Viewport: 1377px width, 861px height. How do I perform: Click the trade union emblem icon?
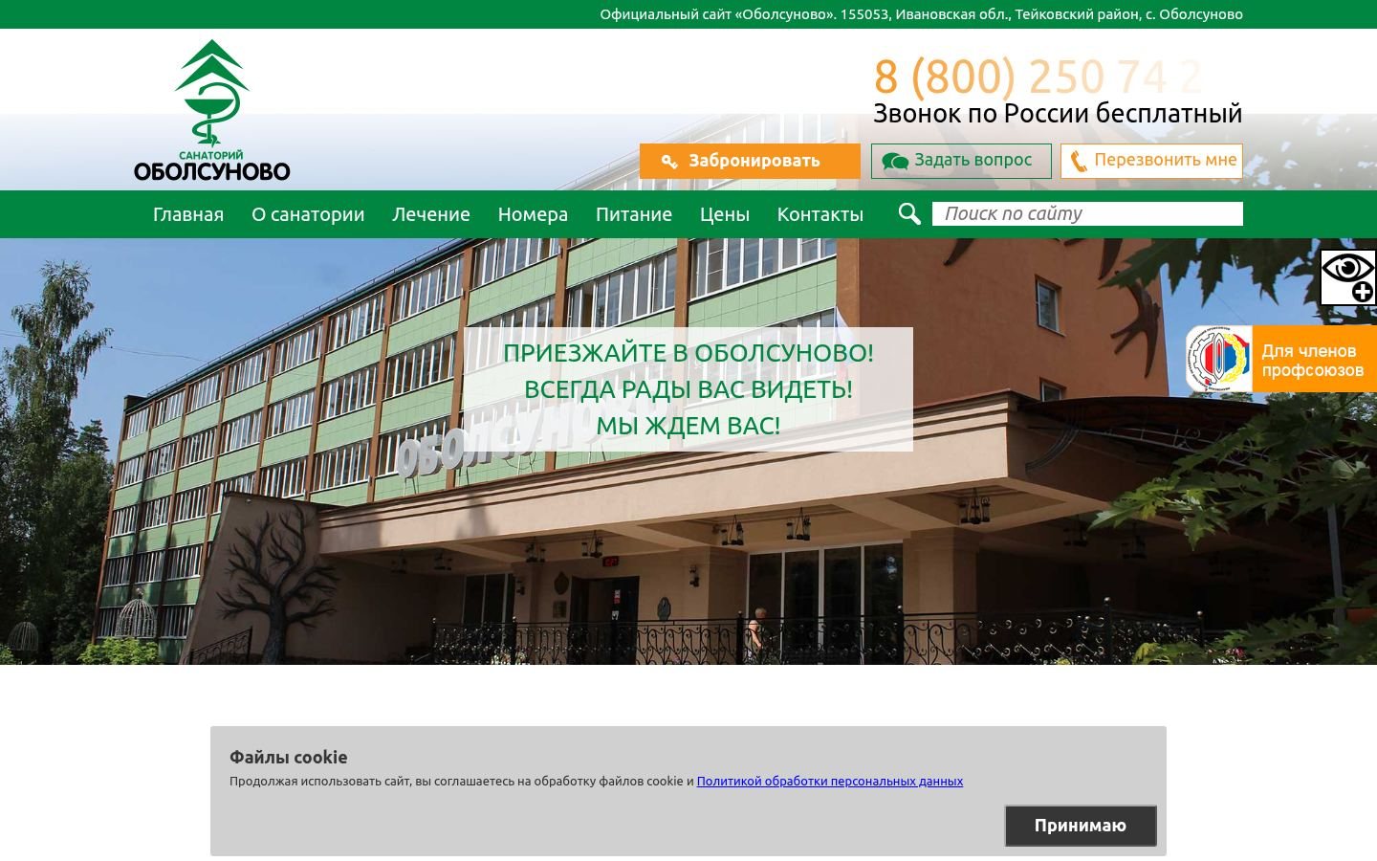point(1219,359)
